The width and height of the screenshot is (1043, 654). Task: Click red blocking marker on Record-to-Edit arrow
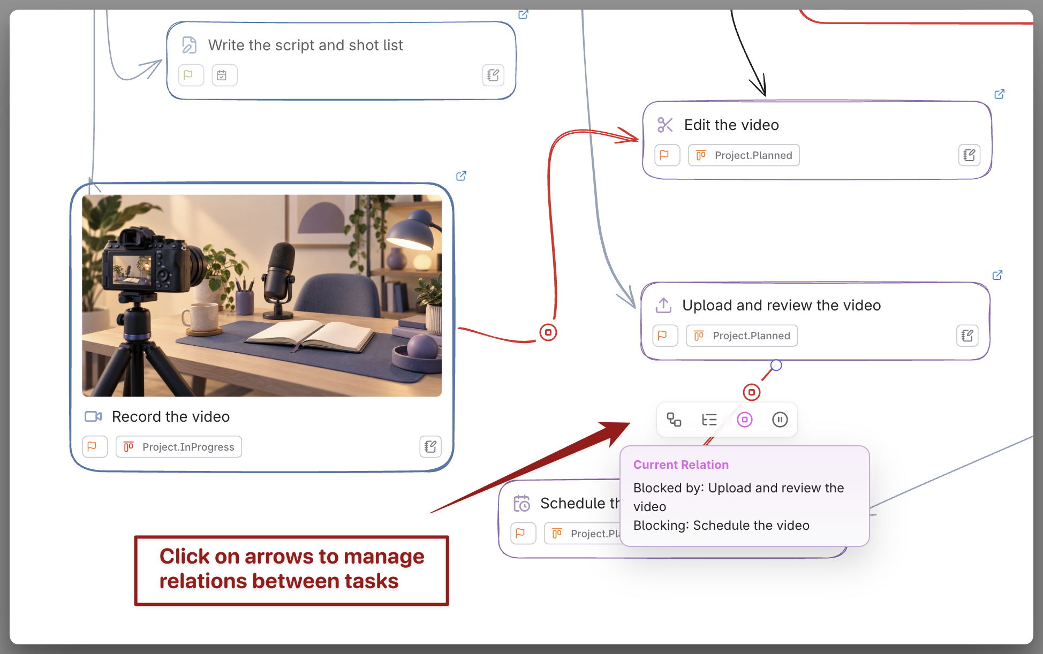coord(548,332)
